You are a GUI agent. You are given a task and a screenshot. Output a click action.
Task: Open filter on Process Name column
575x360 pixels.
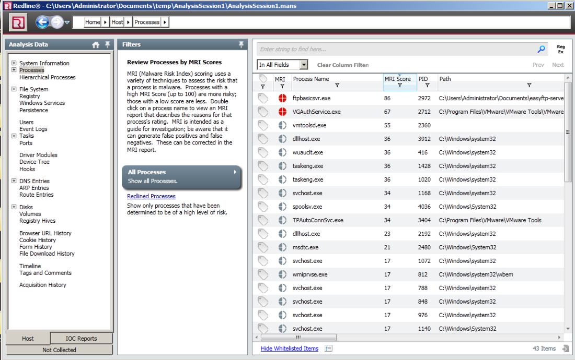coord(337,85)
